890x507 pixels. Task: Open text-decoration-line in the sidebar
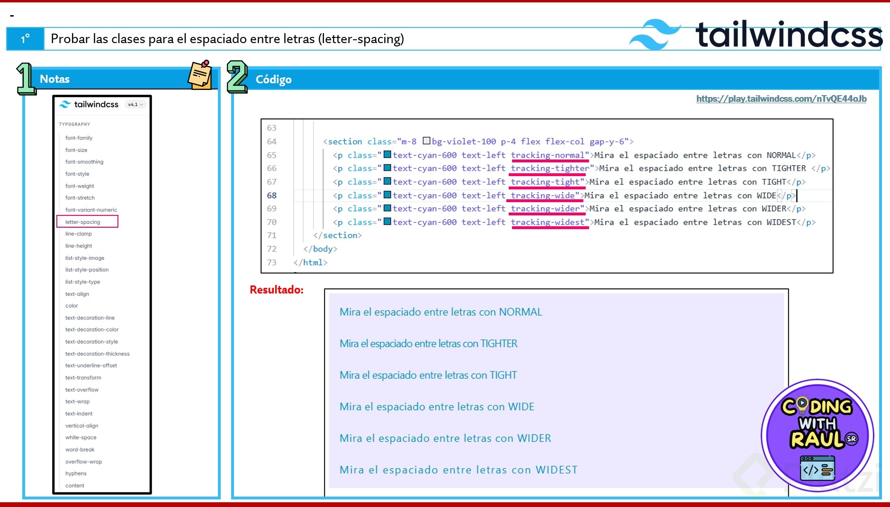[x=90, y=318]
